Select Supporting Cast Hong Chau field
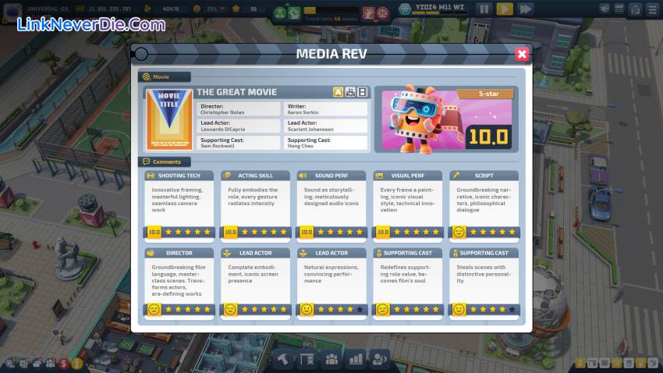This screenshot has height=373, width=663. (x=325, y=143)
